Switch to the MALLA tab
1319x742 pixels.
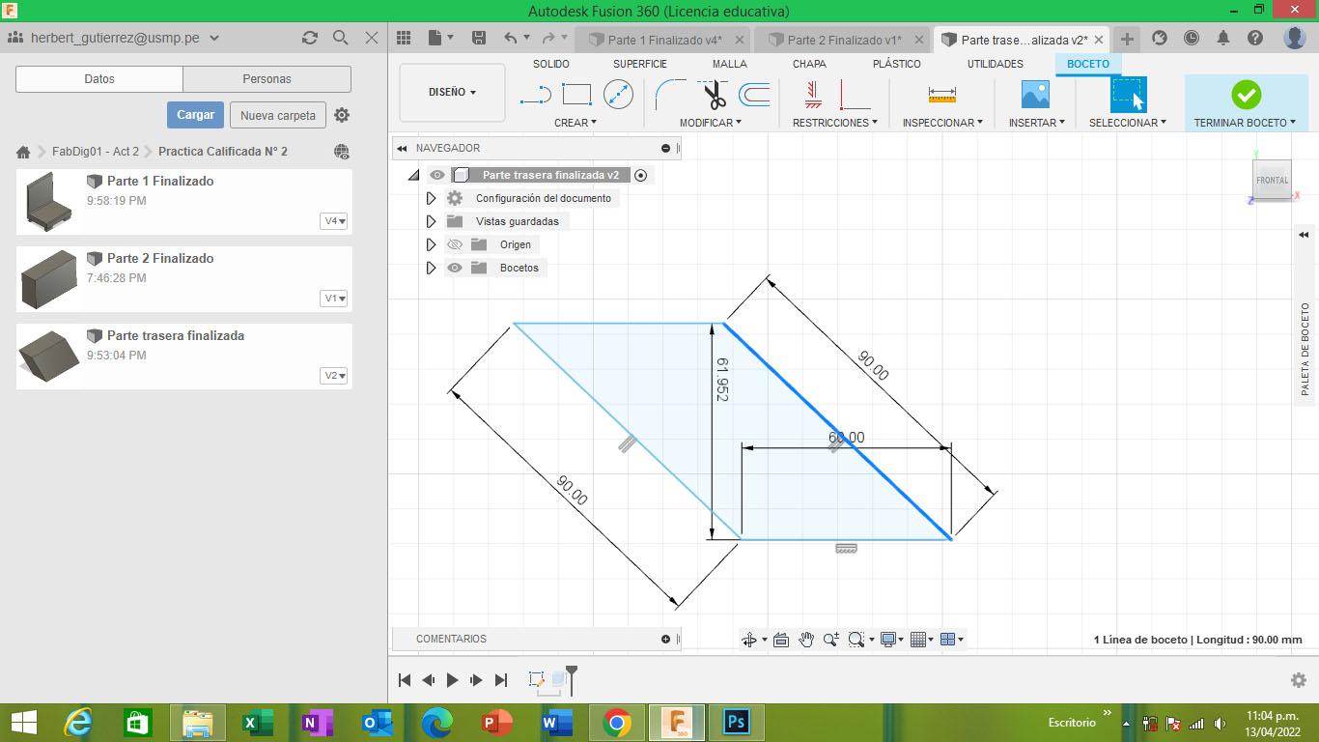(x=730, y=64)
